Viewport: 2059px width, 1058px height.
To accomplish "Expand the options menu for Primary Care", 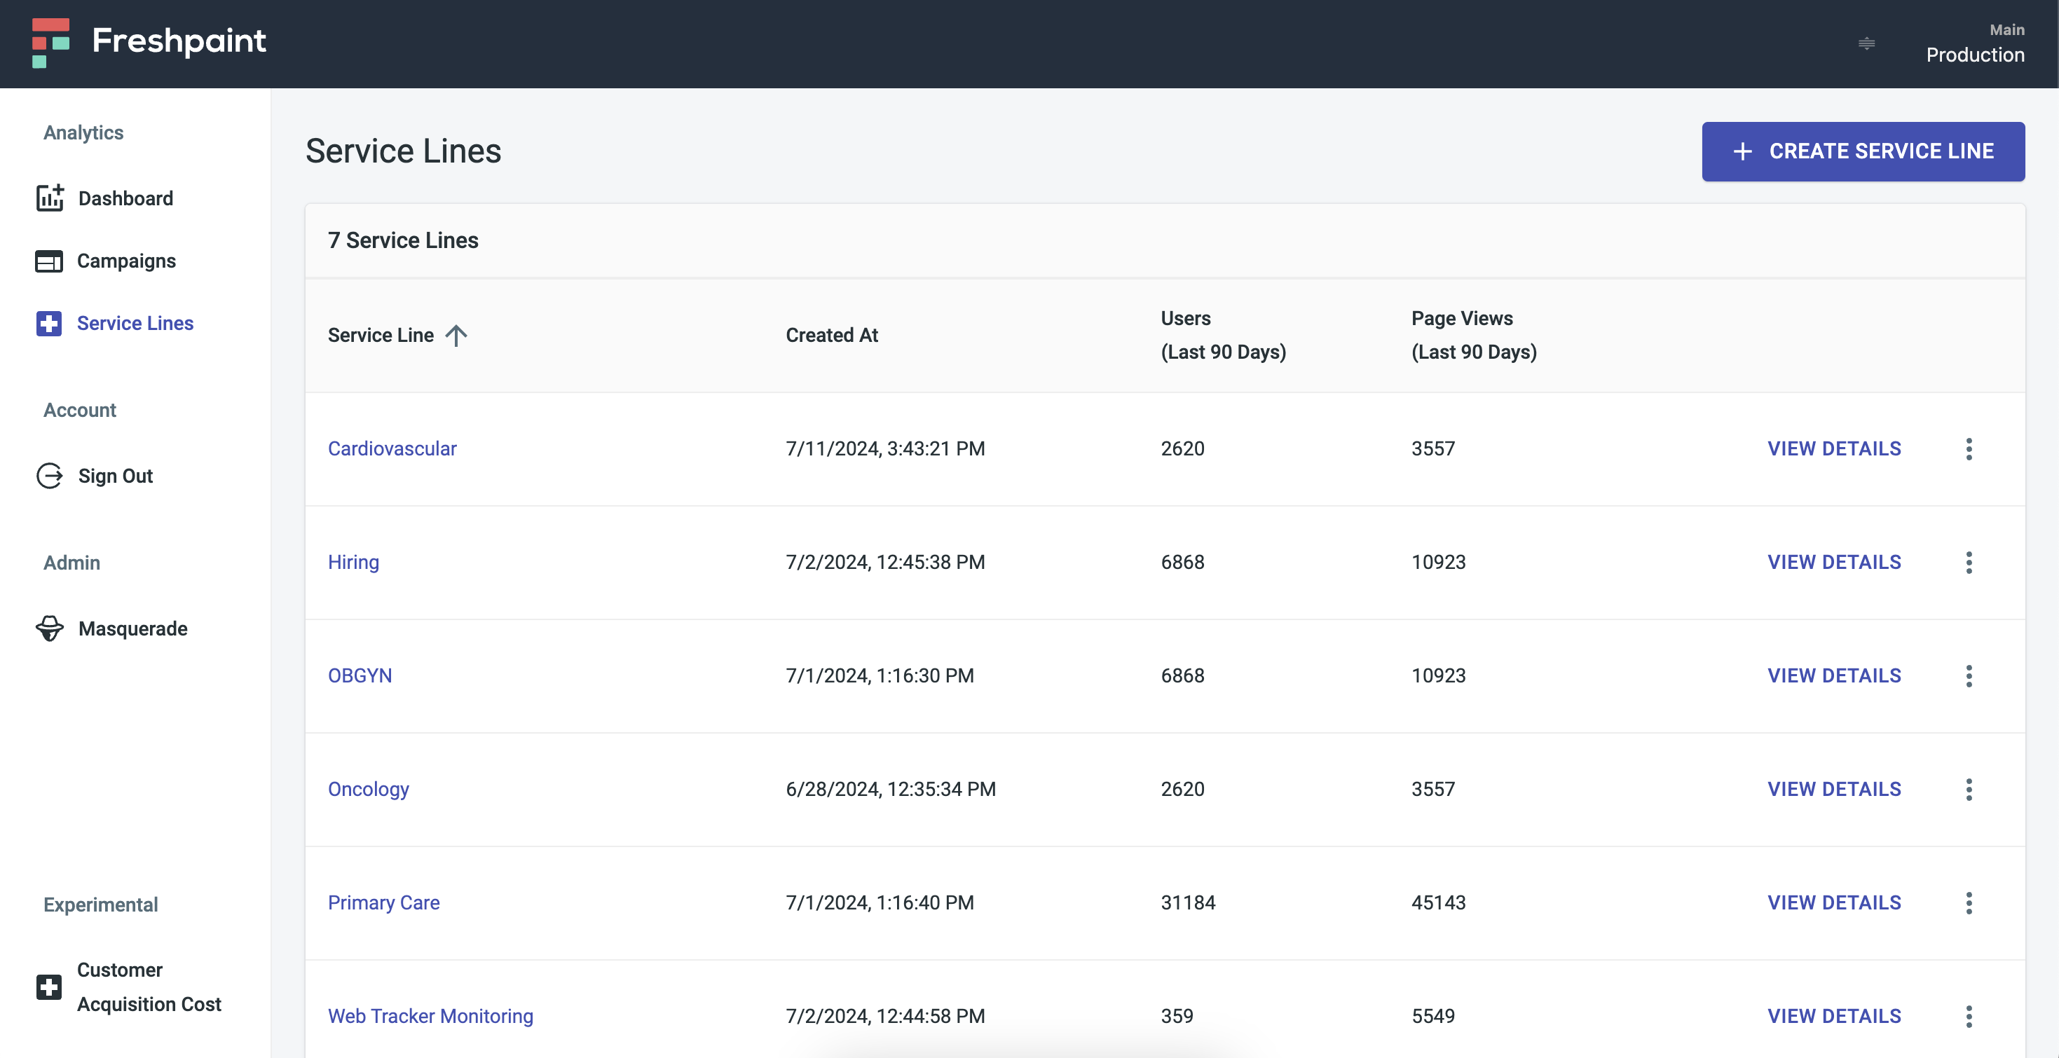I will point(1969,903).
